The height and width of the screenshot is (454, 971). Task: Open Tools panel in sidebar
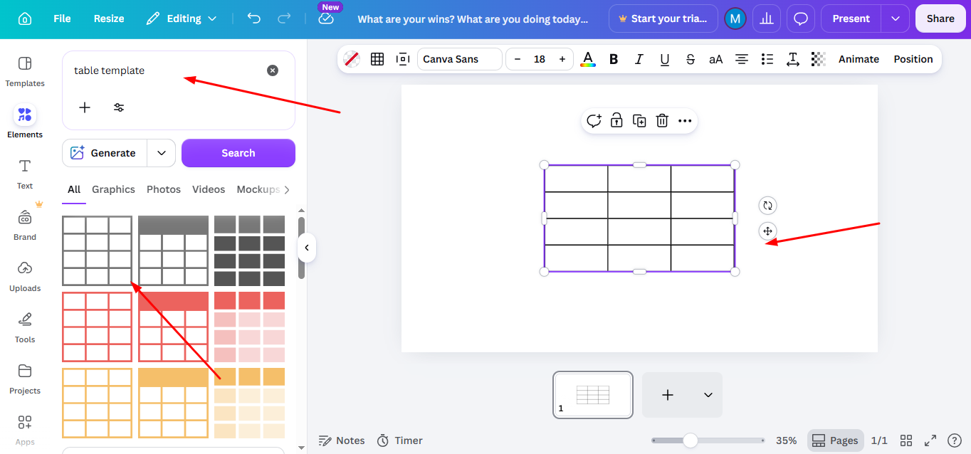coord(25,327)
